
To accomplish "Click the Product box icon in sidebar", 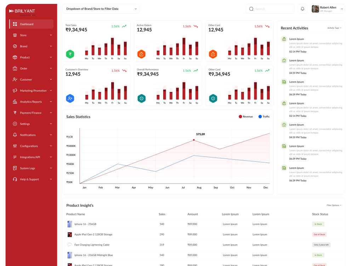I will coord(15,57).
